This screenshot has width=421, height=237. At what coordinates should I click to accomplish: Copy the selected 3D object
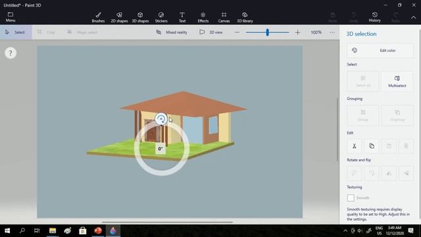click(x=372, y=146)
